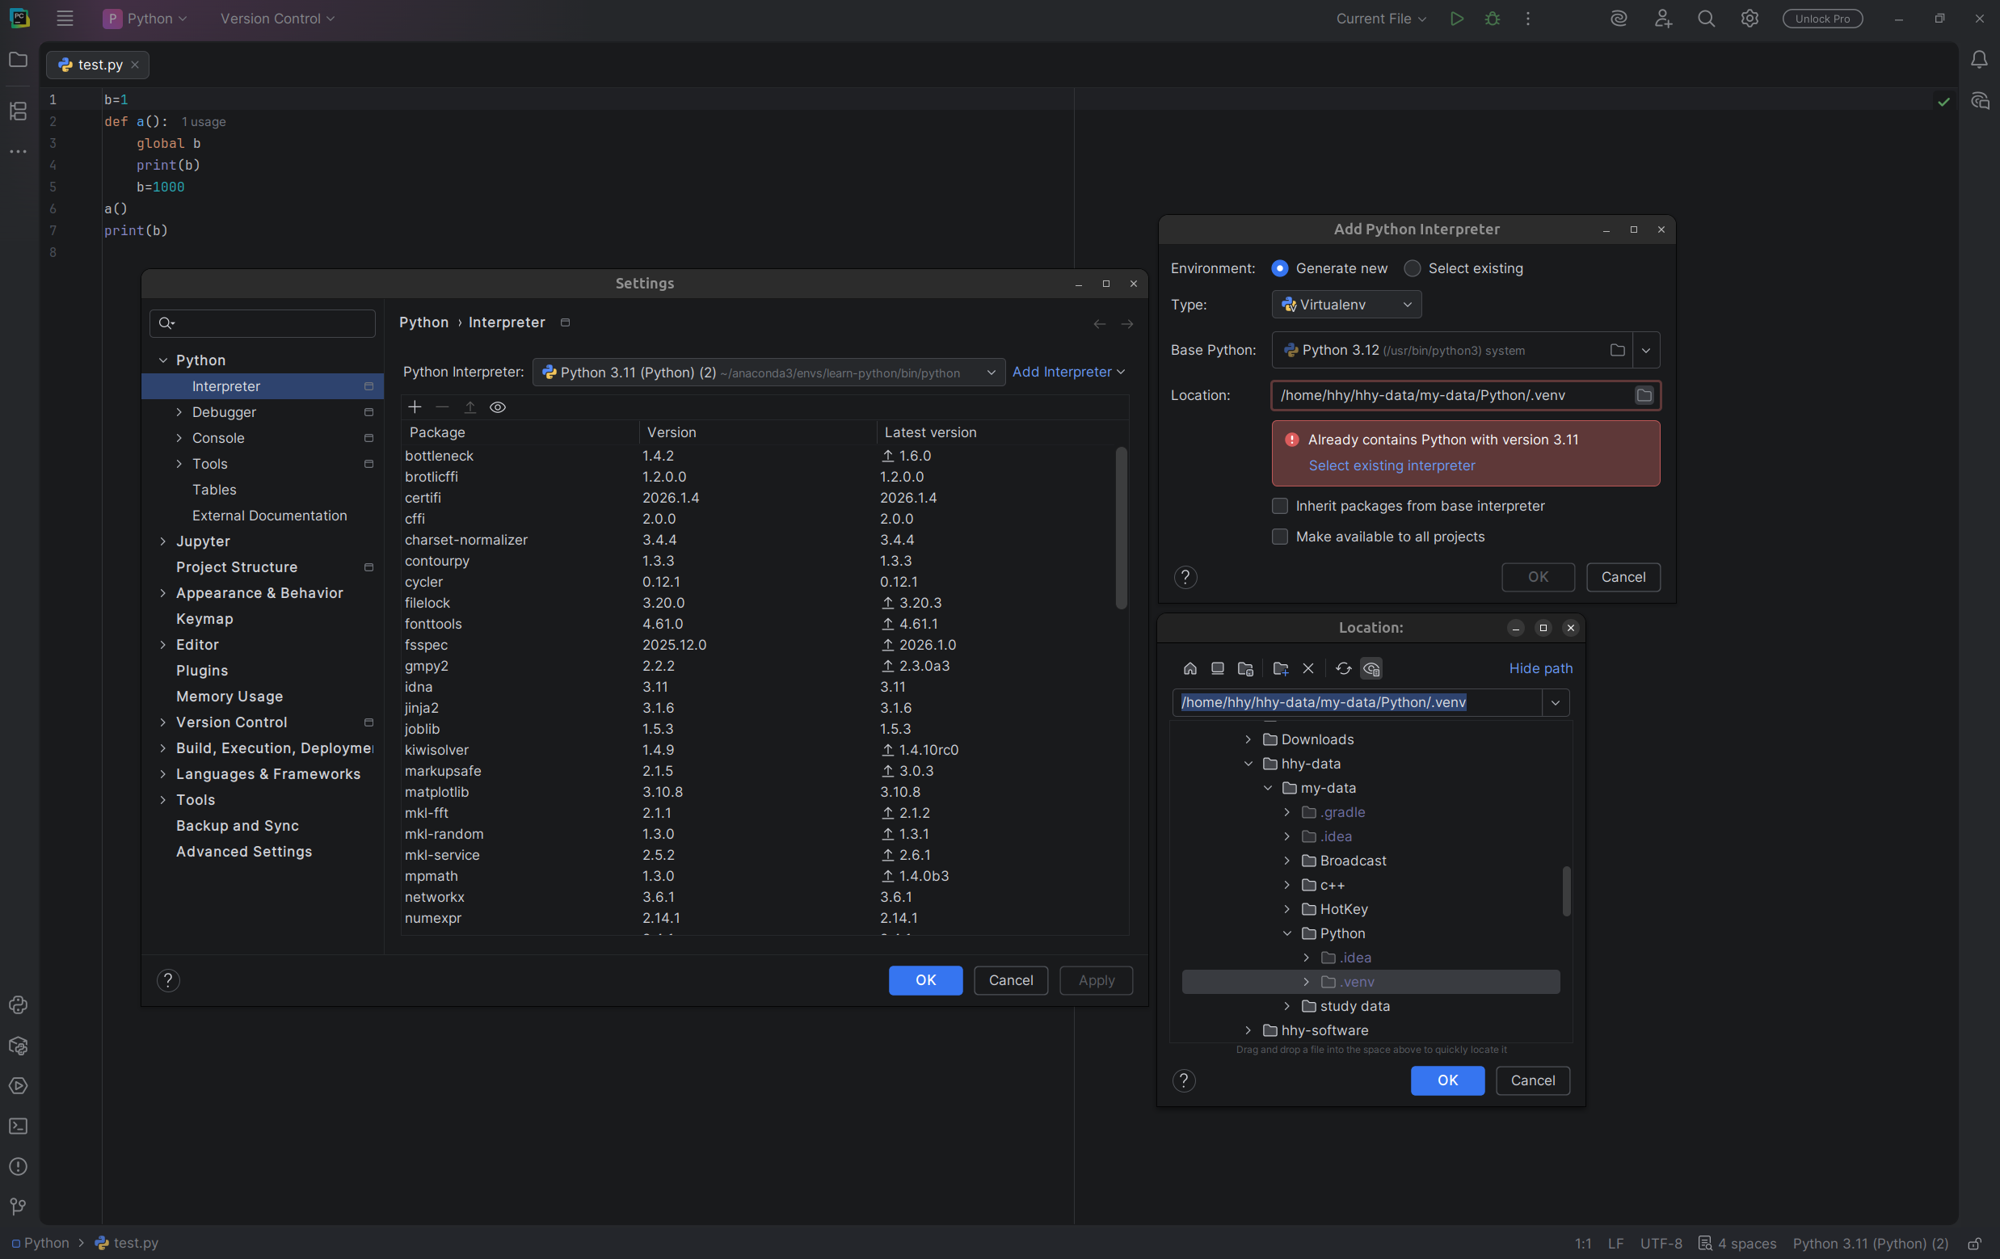Click new folder icon in Location toolbar
The image size is (2000, 1259).
click(x=1280, y=668)
